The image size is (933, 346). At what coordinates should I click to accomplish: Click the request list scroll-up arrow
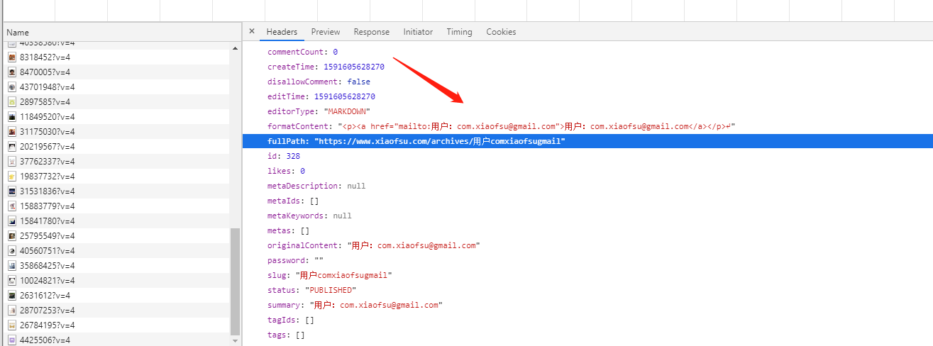[235, 48]
